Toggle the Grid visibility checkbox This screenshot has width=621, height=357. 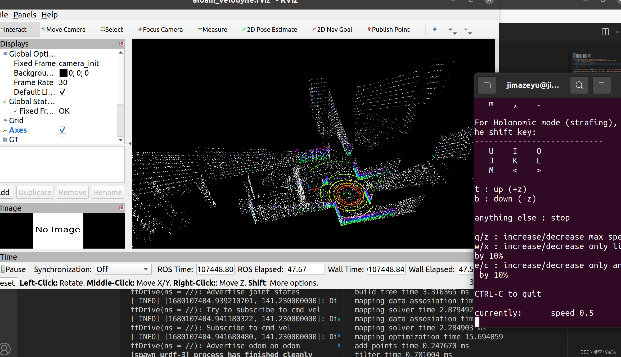[x=62, y=120]
